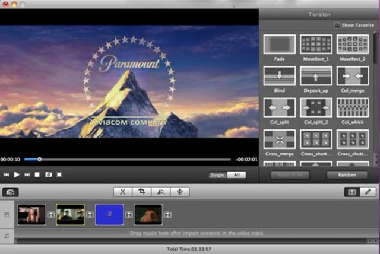This screenshot has height=254, width=380.
Task: Jump to the previous clip in the player
Action: [7, 174]
